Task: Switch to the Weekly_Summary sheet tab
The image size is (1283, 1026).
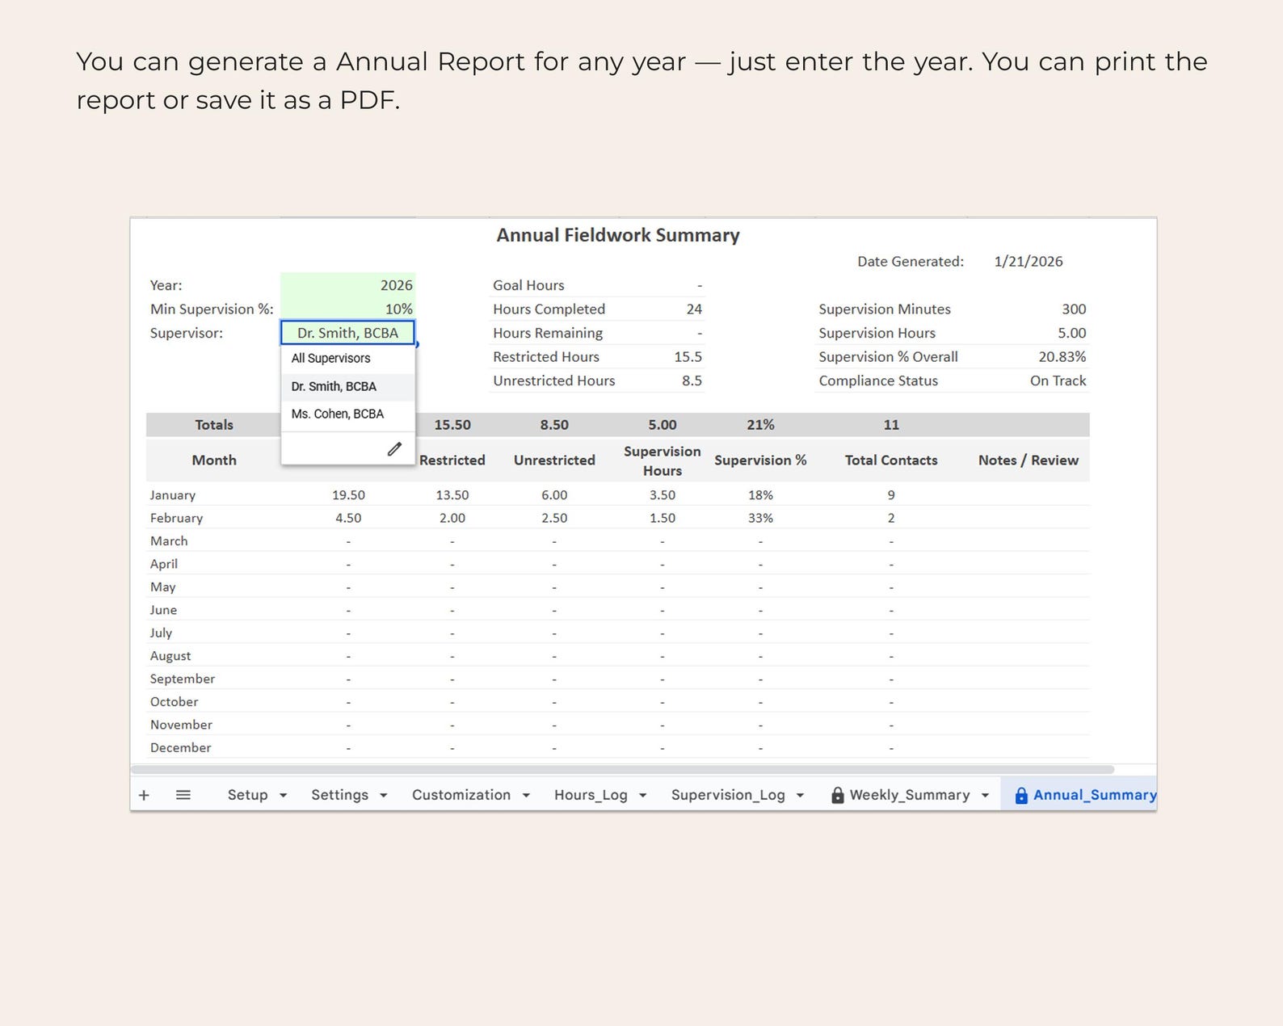Action: [910, 795]
